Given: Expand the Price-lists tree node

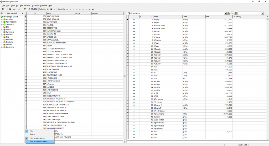Looking at the screenshot, I should [2, 19].
